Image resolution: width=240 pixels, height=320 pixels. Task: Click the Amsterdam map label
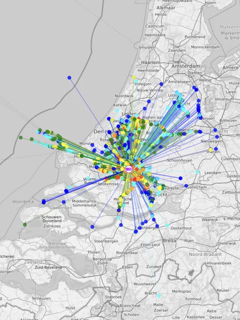point(185,66)
